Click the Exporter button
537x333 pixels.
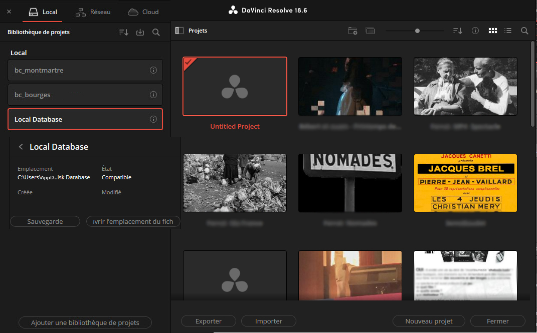pyautogui.click(x=209, y=321)
